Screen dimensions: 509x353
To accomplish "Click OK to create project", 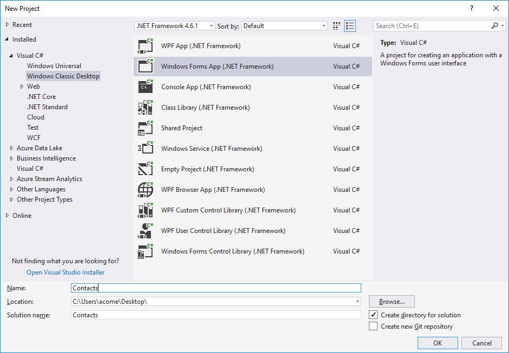I will (438, 343).
